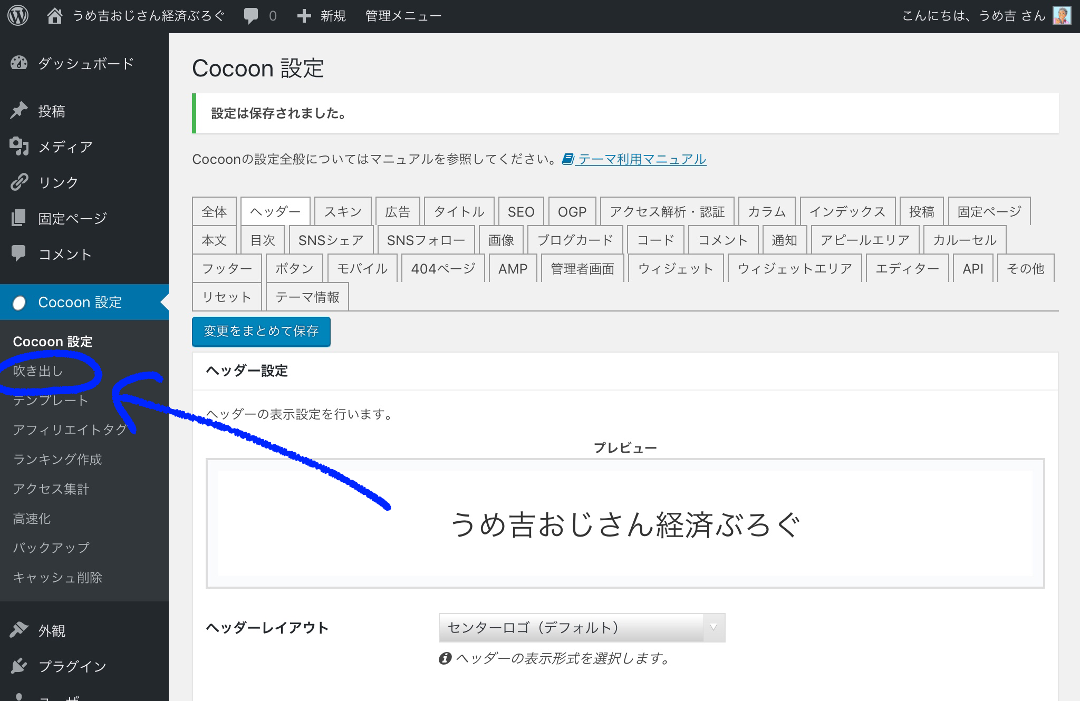Click the header preview site title
This screenshot has height=701, width=1080.
[x=625, y=524]
